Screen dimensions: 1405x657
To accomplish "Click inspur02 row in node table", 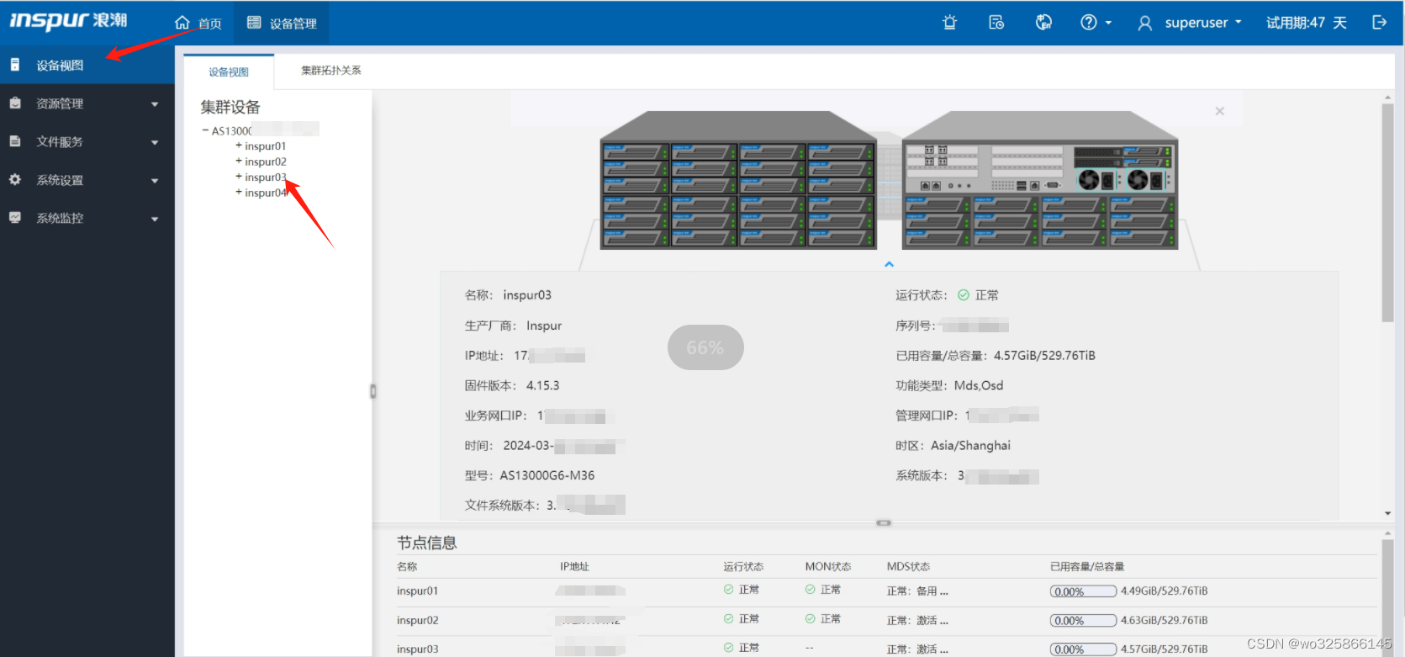I will pyautogui.click(x=887, y=620).
